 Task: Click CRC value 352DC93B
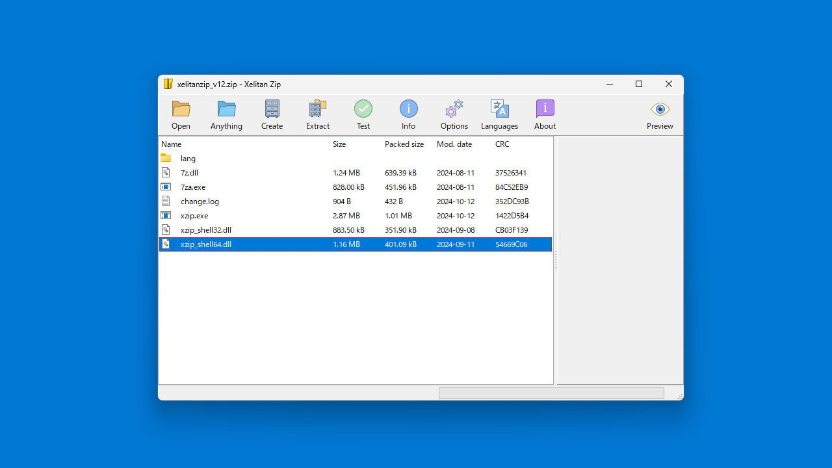click(512, 201)
